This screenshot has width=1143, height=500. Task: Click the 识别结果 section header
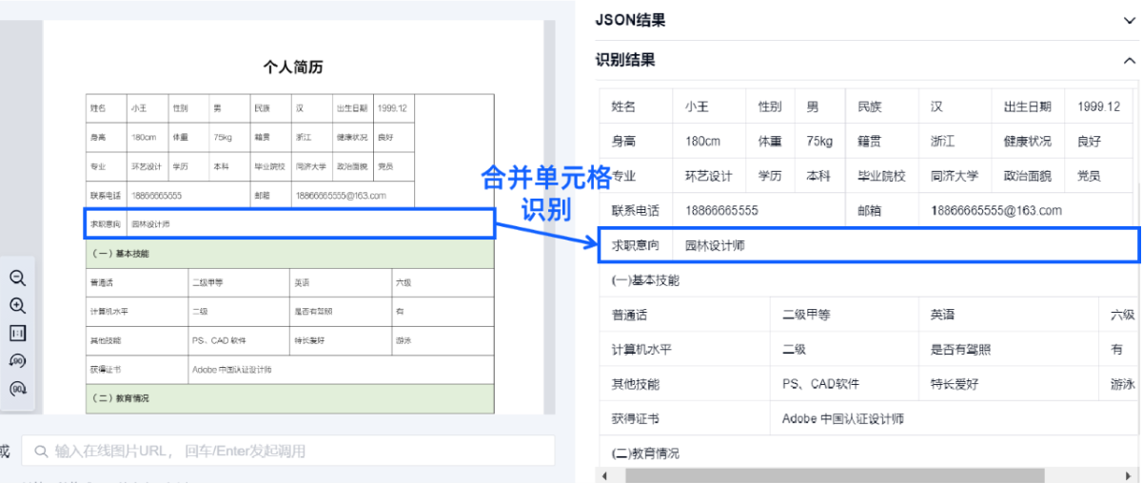(625, 61)
